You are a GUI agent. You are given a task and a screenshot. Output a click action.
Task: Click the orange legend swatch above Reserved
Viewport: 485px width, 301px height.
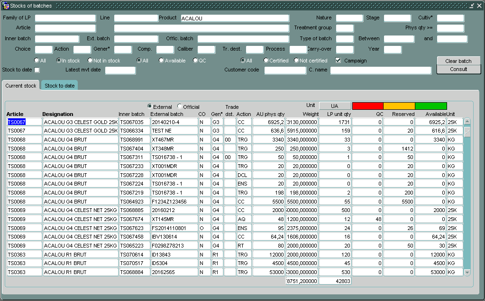coord(399,106)
